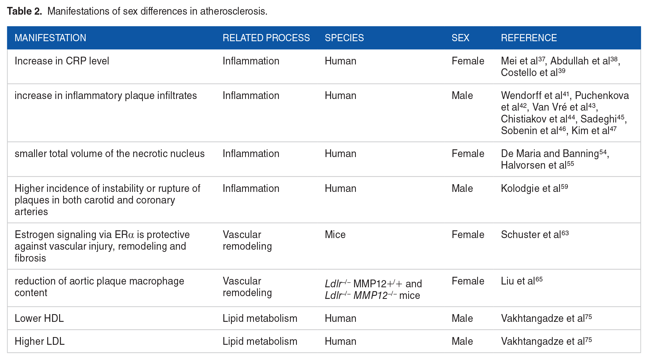This screenshot has height=360, width=648.
Task: Click the "Higher LDL" manifestation cell
Action: [40, 341]
